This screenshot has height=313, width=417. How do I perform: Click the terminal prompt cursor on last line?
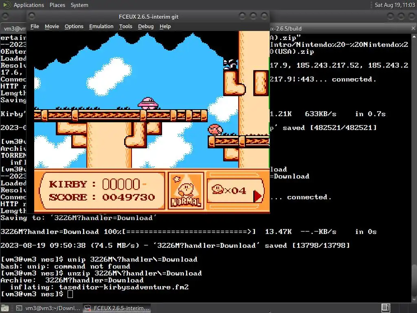70,294
